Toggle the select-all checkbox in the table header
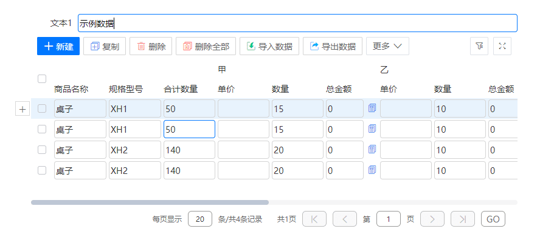 click(x=42, y=79)
